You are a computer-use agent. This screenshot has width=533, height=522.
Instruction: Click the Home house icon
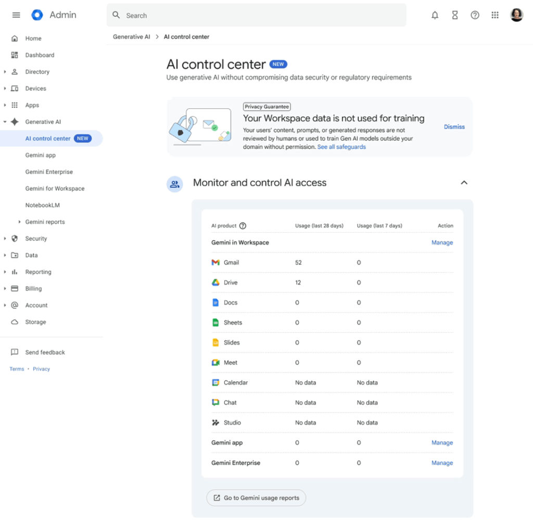pos(15,39)
